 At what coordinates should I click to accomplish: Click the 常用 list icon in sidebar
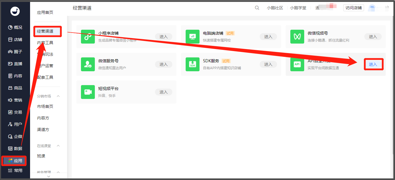(10, 170)
